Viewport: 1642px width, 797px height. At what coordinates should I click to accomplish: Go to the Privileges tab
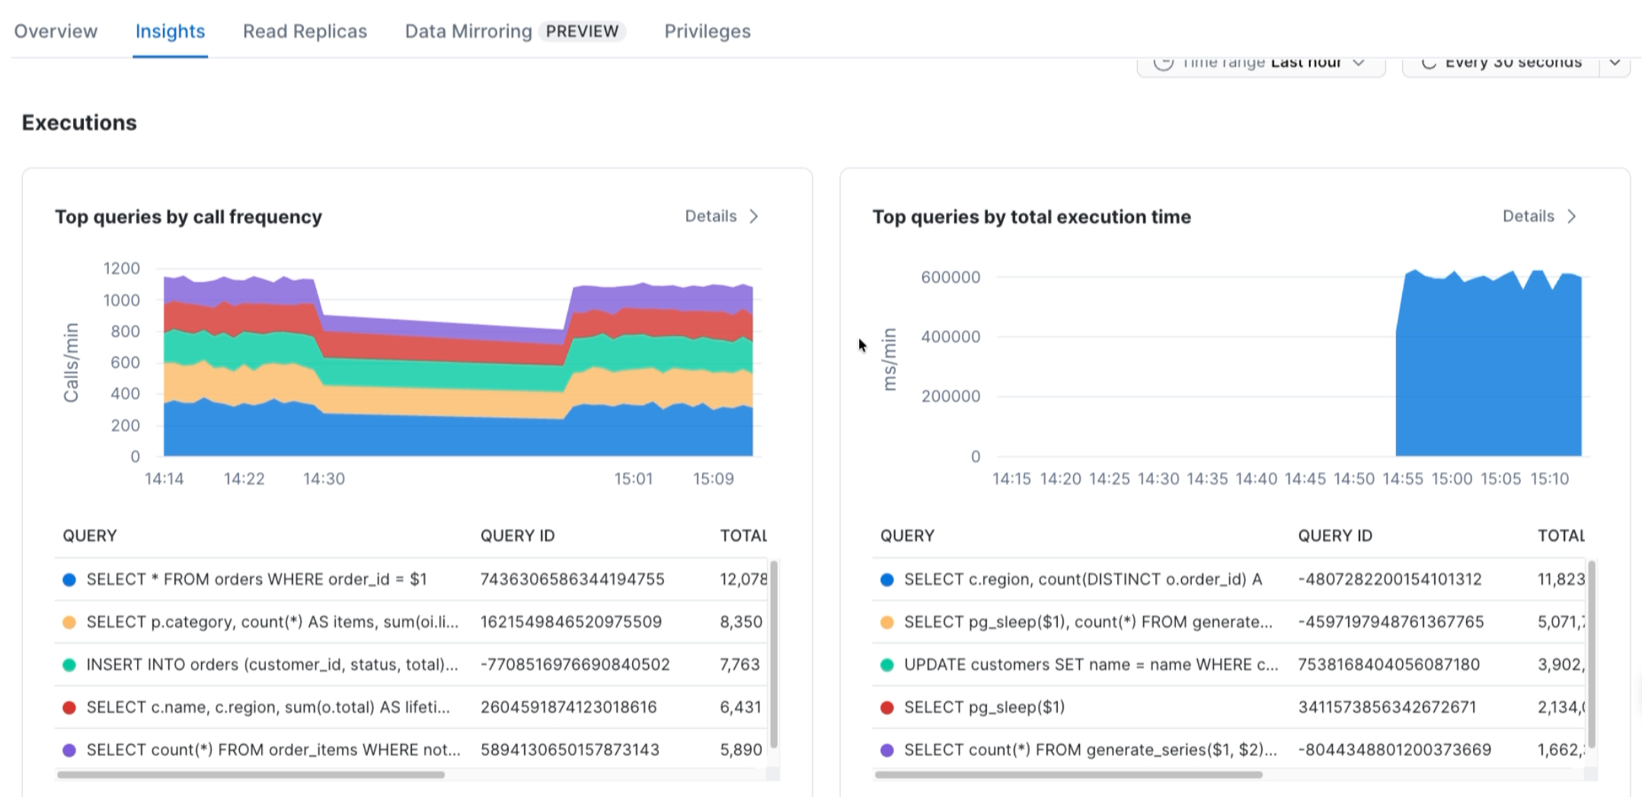pos(707,31)
